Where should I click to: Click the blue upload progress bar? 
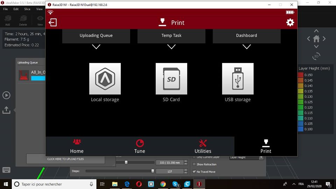(38, 78)
